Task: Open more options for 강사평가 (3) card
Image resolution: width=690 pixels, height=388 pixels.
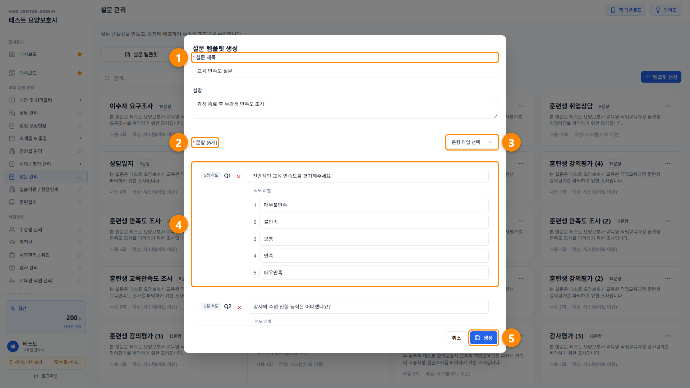Action: 667,336
